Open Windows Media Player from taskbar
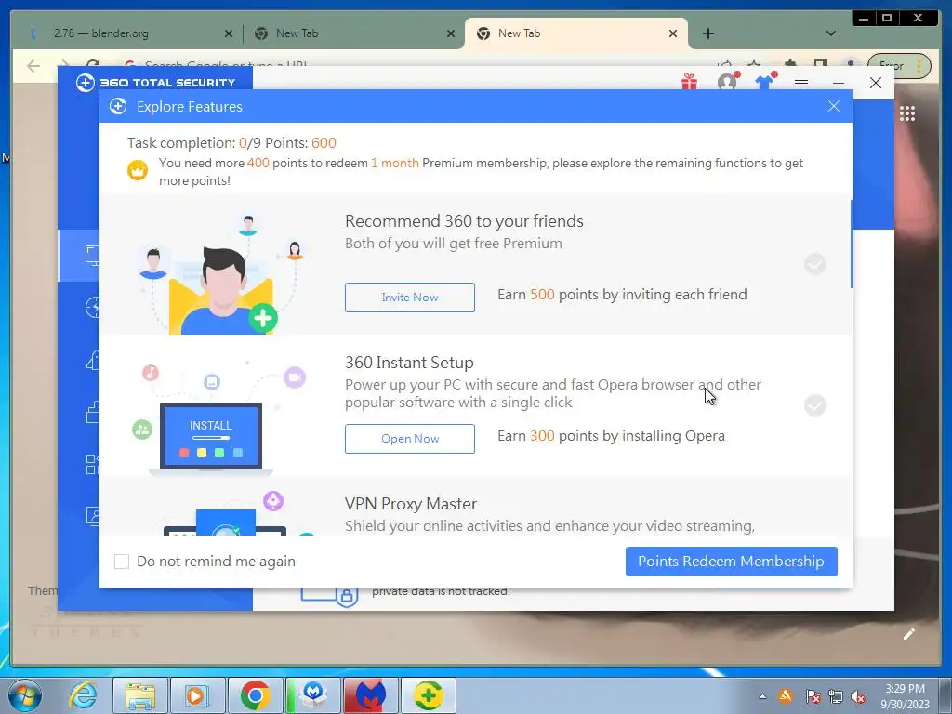952x714 pixels. (x=197, y=695)
